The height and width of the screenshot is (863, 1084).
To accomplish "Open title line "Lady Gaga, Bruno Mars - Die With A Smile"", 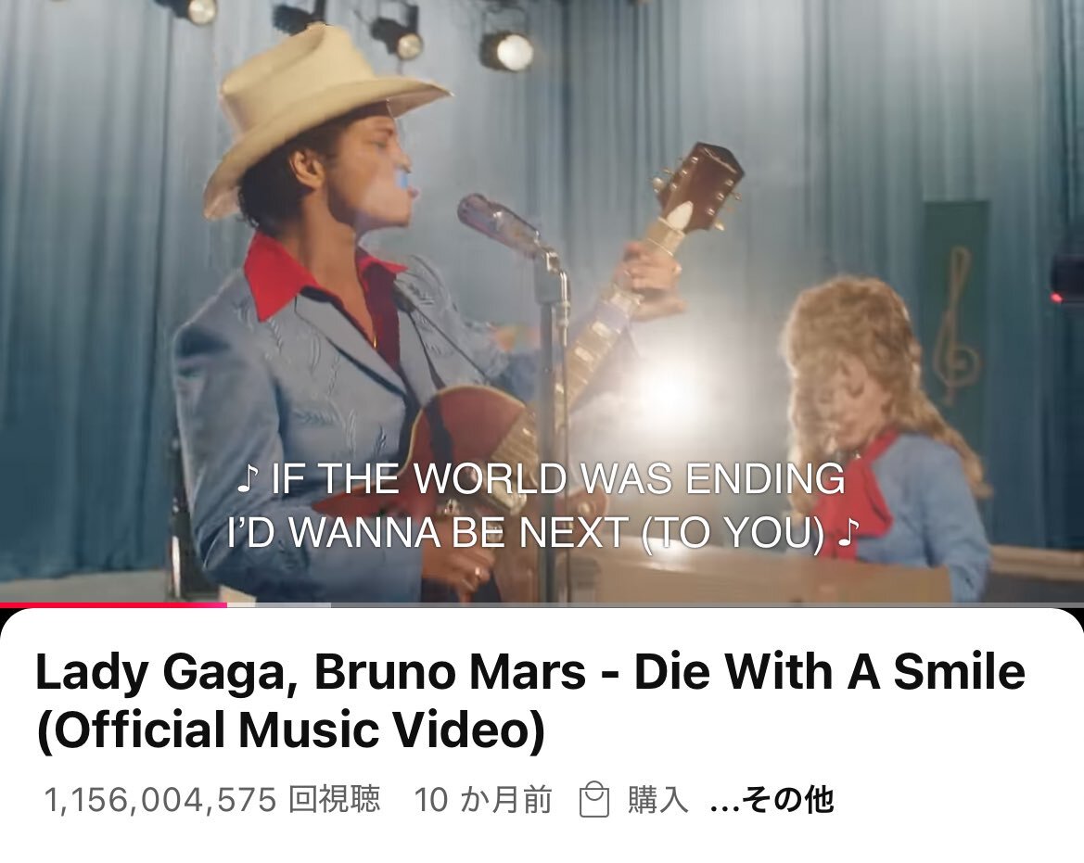I will pos(530,672).
